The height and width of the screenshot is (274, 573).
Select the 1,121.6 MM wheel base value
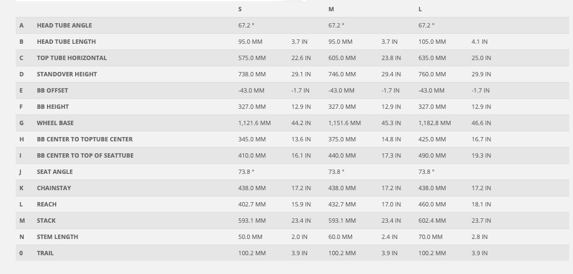(x=255, y=123)
